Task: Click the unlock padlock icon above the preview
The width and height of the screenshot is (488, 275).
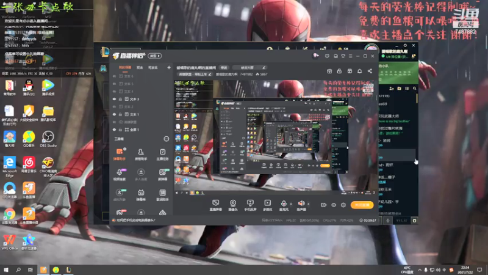Action: point(339,71)
